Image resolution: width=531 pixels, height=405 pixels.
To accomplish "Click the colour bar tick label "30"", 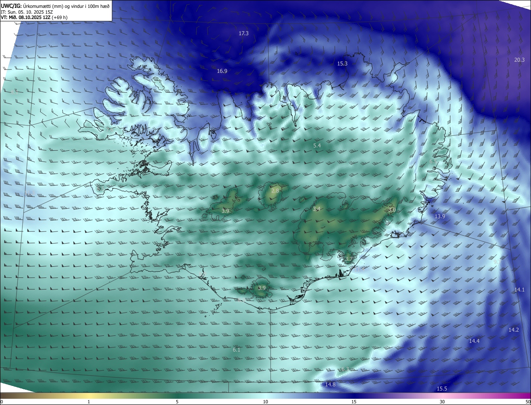I will pos(442,402).
